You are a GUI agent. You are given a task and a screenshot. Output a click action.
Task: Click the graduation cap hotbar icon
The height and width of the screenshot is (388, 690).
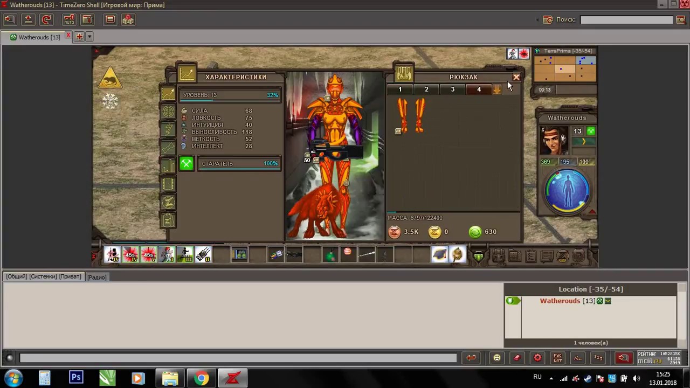[439, 254]
